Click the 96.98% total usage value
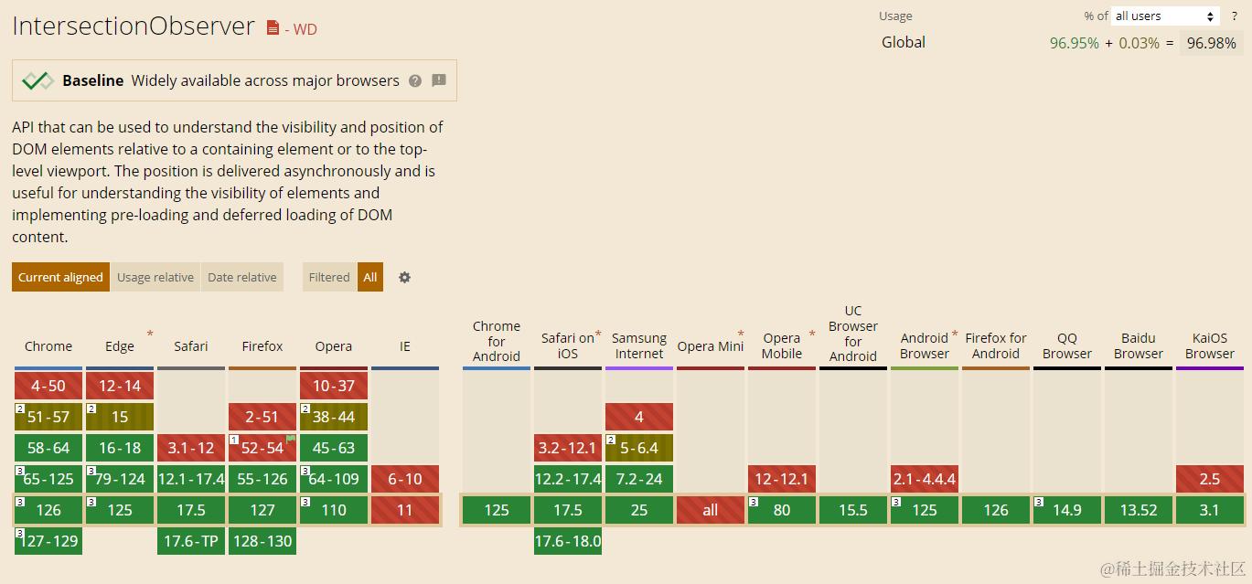Viewport: 1252px width, 584px height. 1211,43
